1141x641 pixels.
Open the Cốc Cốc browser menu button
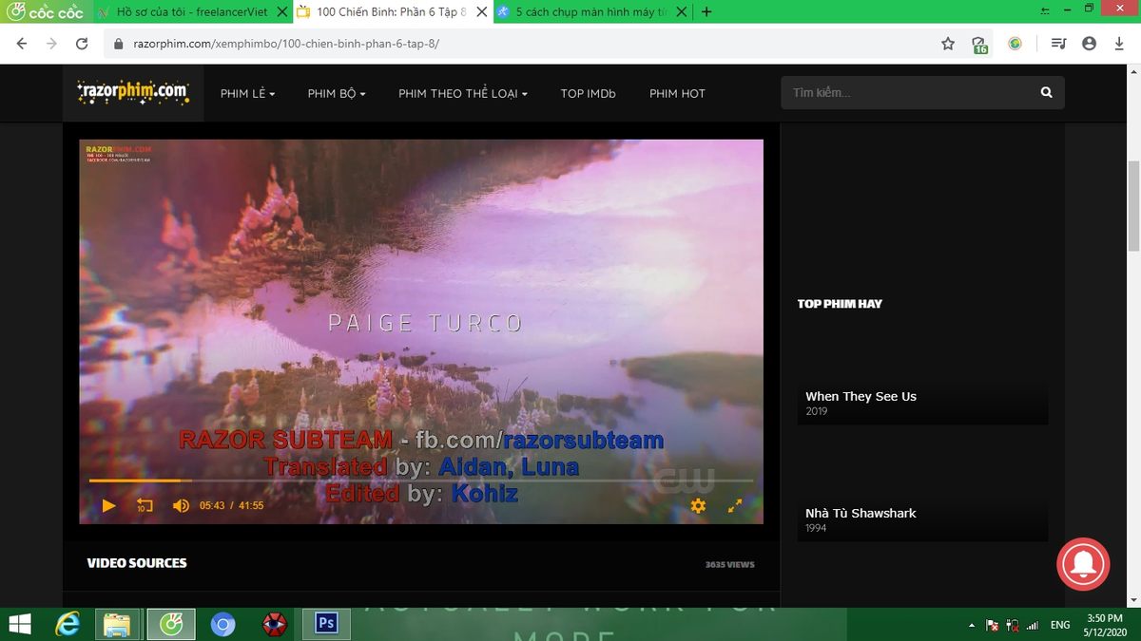[44, 11]
